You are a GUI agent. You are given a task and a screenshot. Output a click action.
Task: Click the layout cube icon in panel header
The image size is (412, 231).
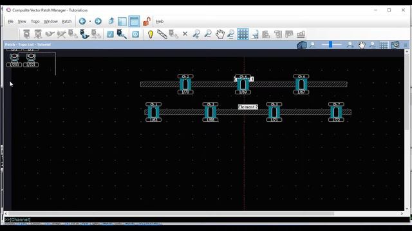point(395,45)
